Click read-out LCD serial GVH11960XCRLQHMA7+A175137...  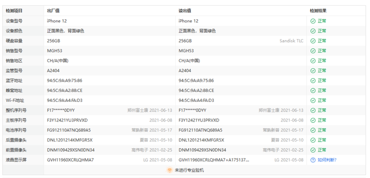pos(214,160)
